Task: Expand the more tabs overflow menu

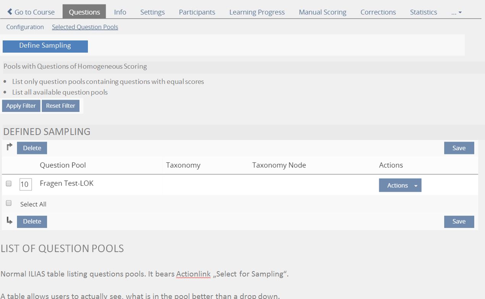Action: point(456,12)
